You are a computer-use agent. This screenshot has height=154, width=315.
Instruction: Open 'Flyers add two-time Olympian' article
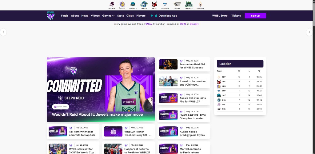(184, 115)
